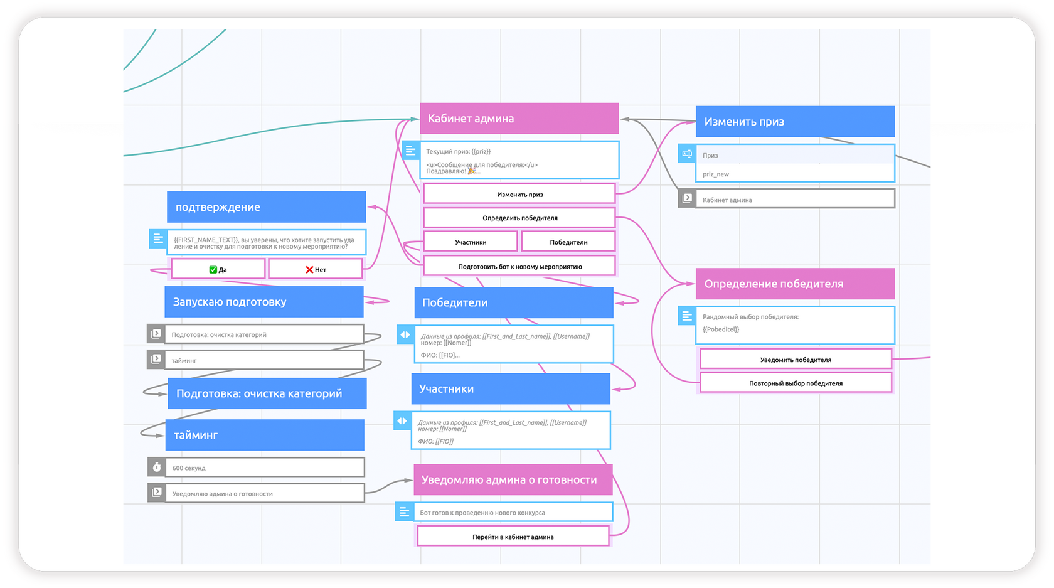Open Победители 'Данные из профиля' data block
Viewport: 1054px width, 588px height.
pos(514,345)
